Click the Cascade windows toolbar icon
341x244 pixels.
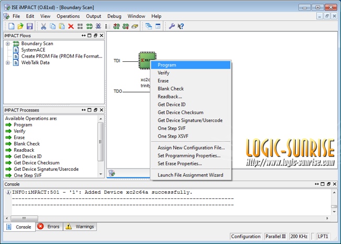tap(149, 26)
